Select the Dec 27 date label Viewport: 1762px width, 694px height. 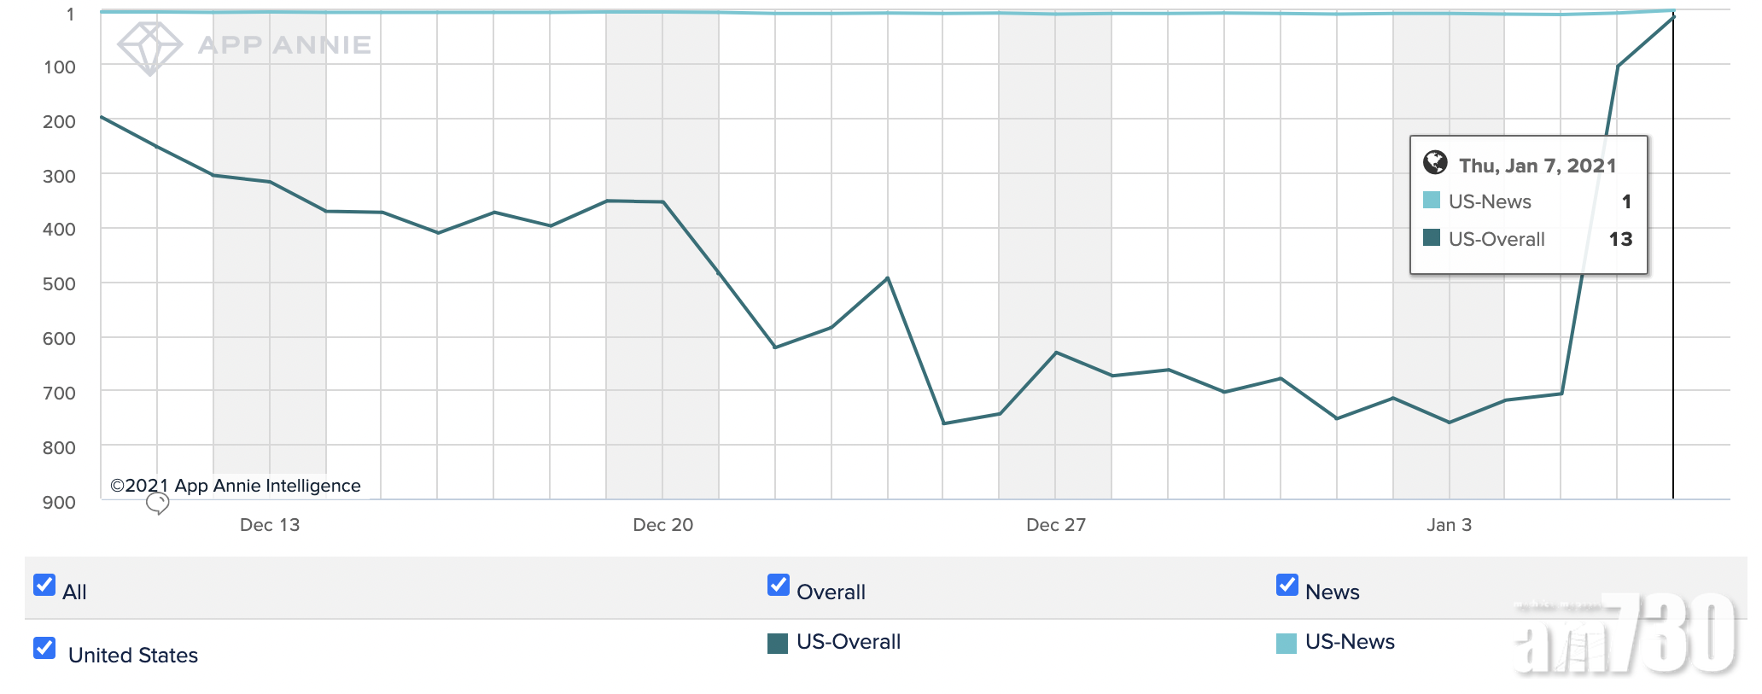[1056, 525]
